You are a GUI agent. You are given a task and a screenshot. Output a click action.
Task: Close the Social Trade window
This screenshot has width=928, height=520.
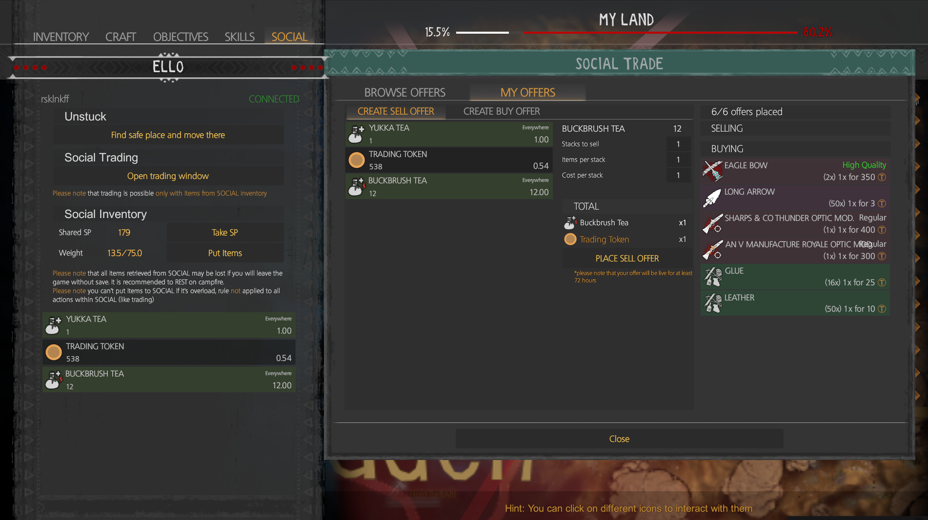[619, 439]
